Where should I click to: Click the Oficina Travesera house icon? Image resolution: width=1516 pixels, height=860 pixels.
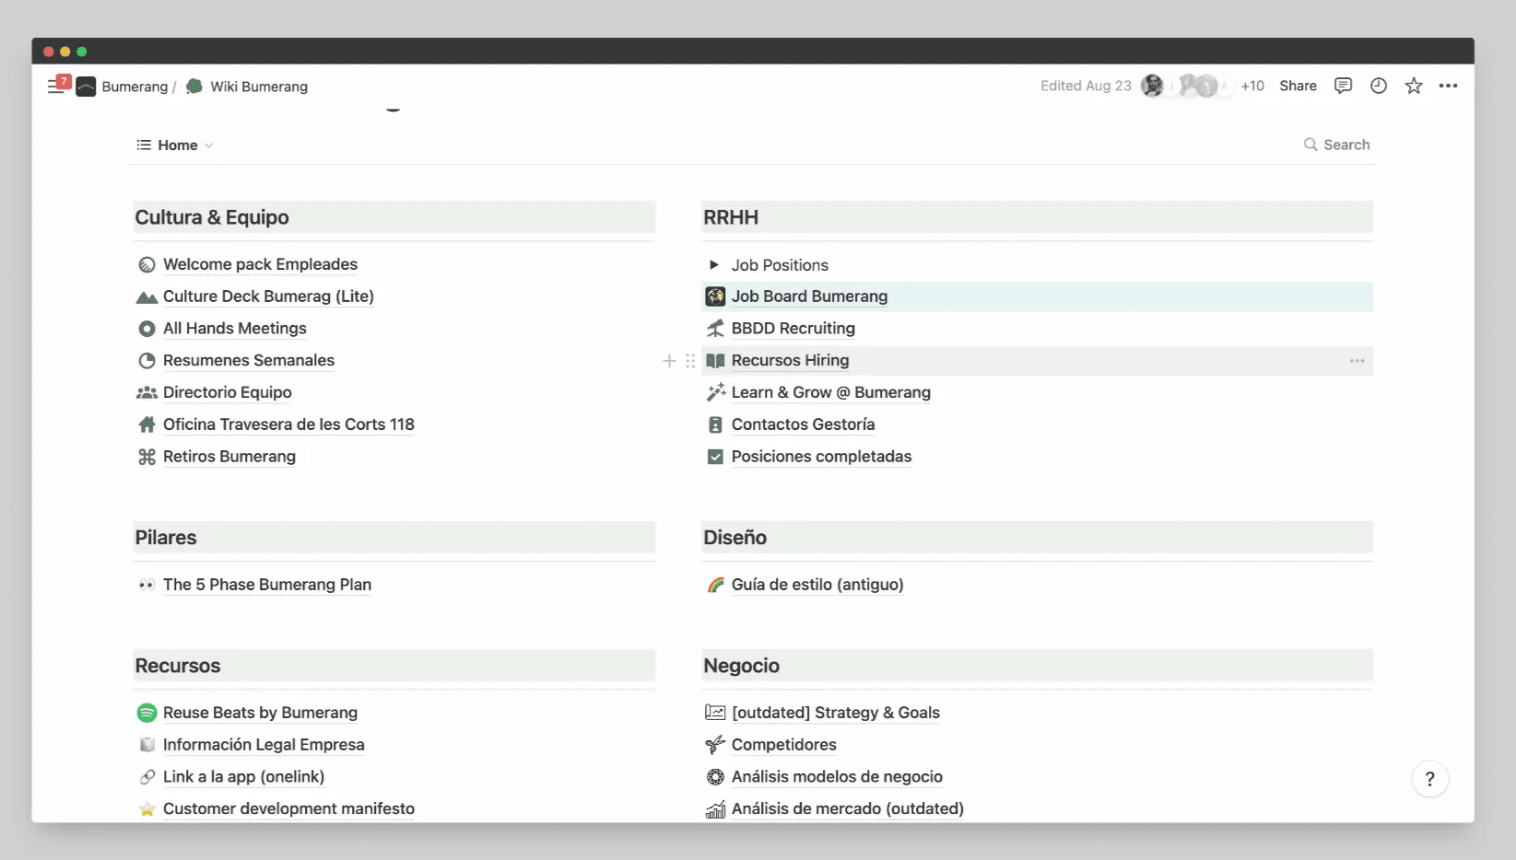[147, 424]
